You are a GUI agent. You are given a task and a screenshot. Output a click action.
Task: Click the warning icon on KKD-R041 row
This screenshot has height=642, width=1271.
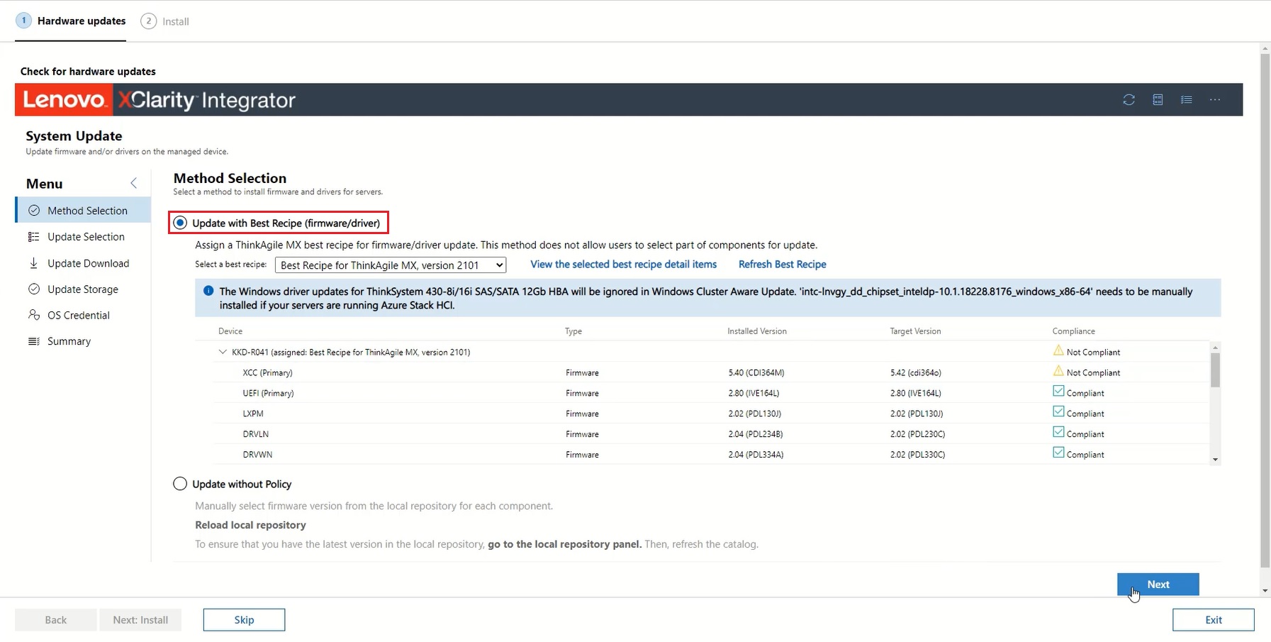point(1058,350)
